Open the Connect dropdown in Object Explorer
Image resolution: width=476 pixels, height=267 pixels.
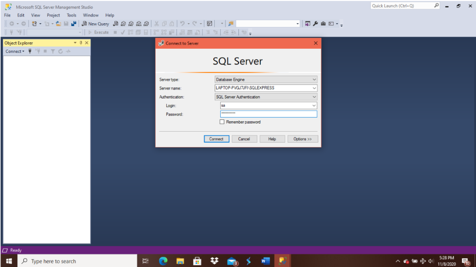click(x=14, y=51)
